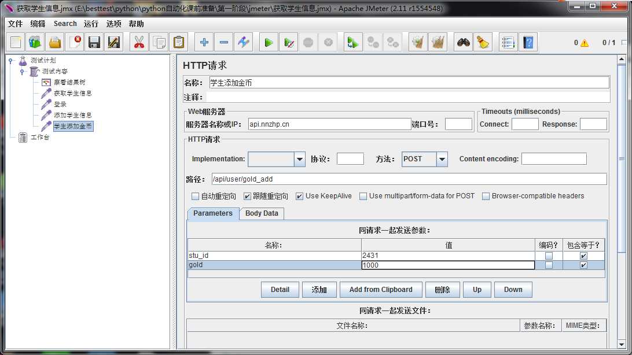The image size is (632, 355).
Task: Click the Expand All plus icon
Action: point(204,42)
